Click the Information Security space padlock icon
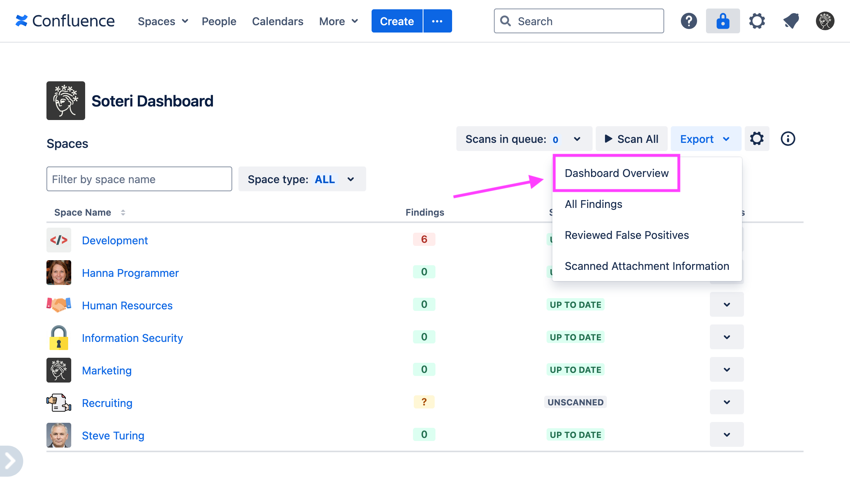 [58, 337]
